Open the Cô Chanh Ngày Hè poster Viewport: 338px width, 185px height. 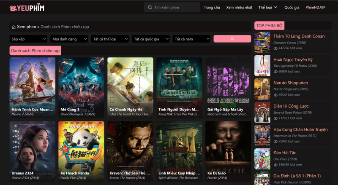click(x=130, y=87)
